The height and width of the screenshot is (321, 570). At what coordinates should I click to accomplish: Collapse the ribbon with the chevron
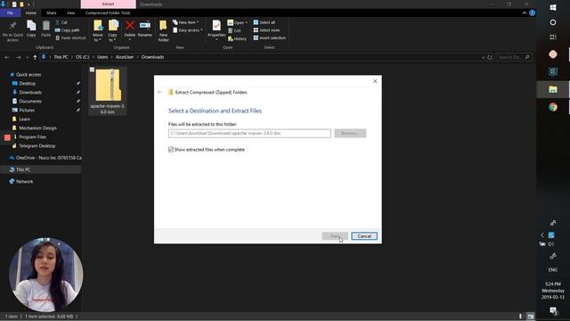(525, 12)
